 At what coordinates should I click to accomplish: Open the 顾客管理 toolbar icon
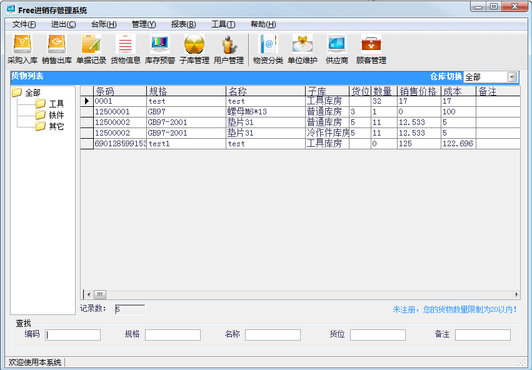(x=371, y=49)
